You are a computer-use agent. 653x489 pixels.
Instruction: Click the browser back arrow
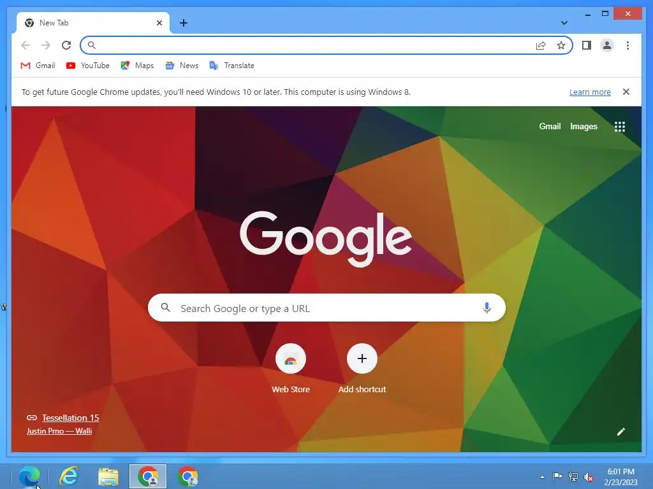pos(26,45)
